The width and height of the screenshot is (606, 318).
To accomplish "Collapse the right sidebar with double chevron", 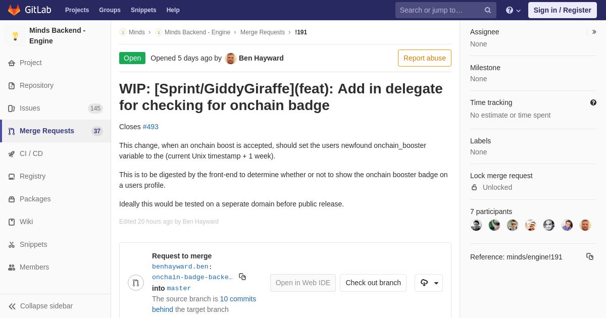I will [594, 32].
